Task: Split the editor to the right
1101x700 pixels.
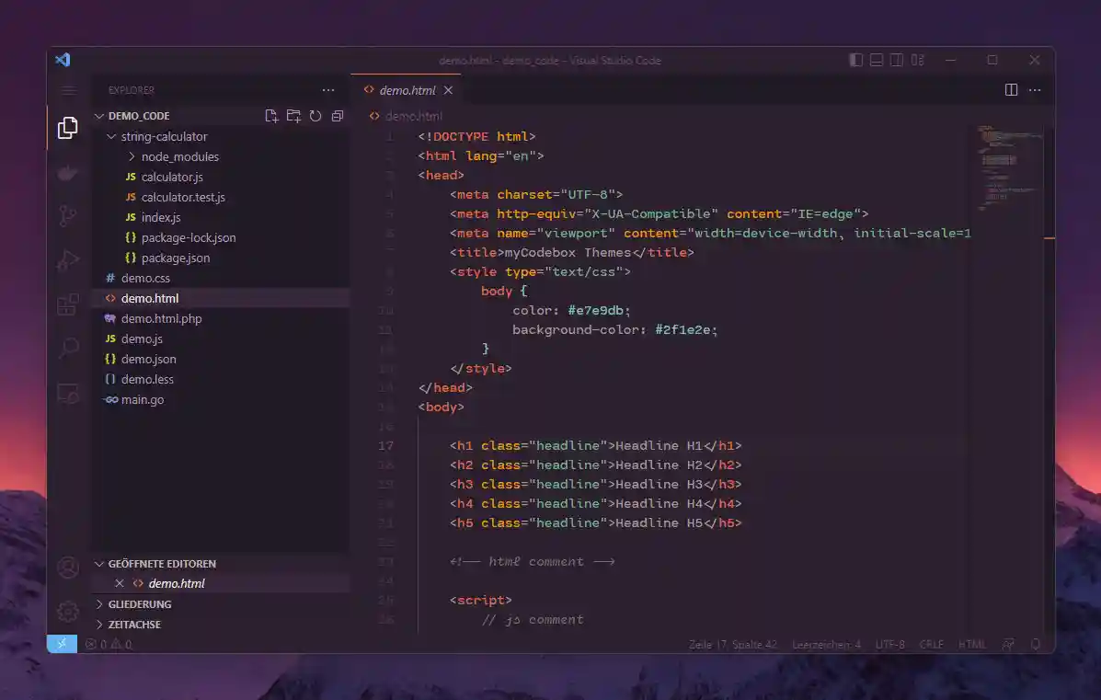Action: tap(1011, 90)
